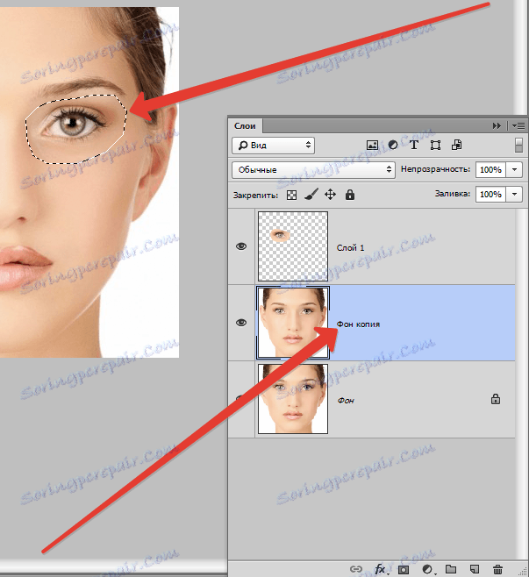Filter layers by adjustment type
This screenshot has width=529, height=577.
click(x=393, y=145)
